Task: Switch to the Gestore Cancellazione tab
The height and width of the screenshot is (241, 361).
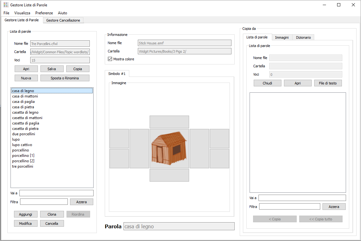Action: [x=63, y=20]
